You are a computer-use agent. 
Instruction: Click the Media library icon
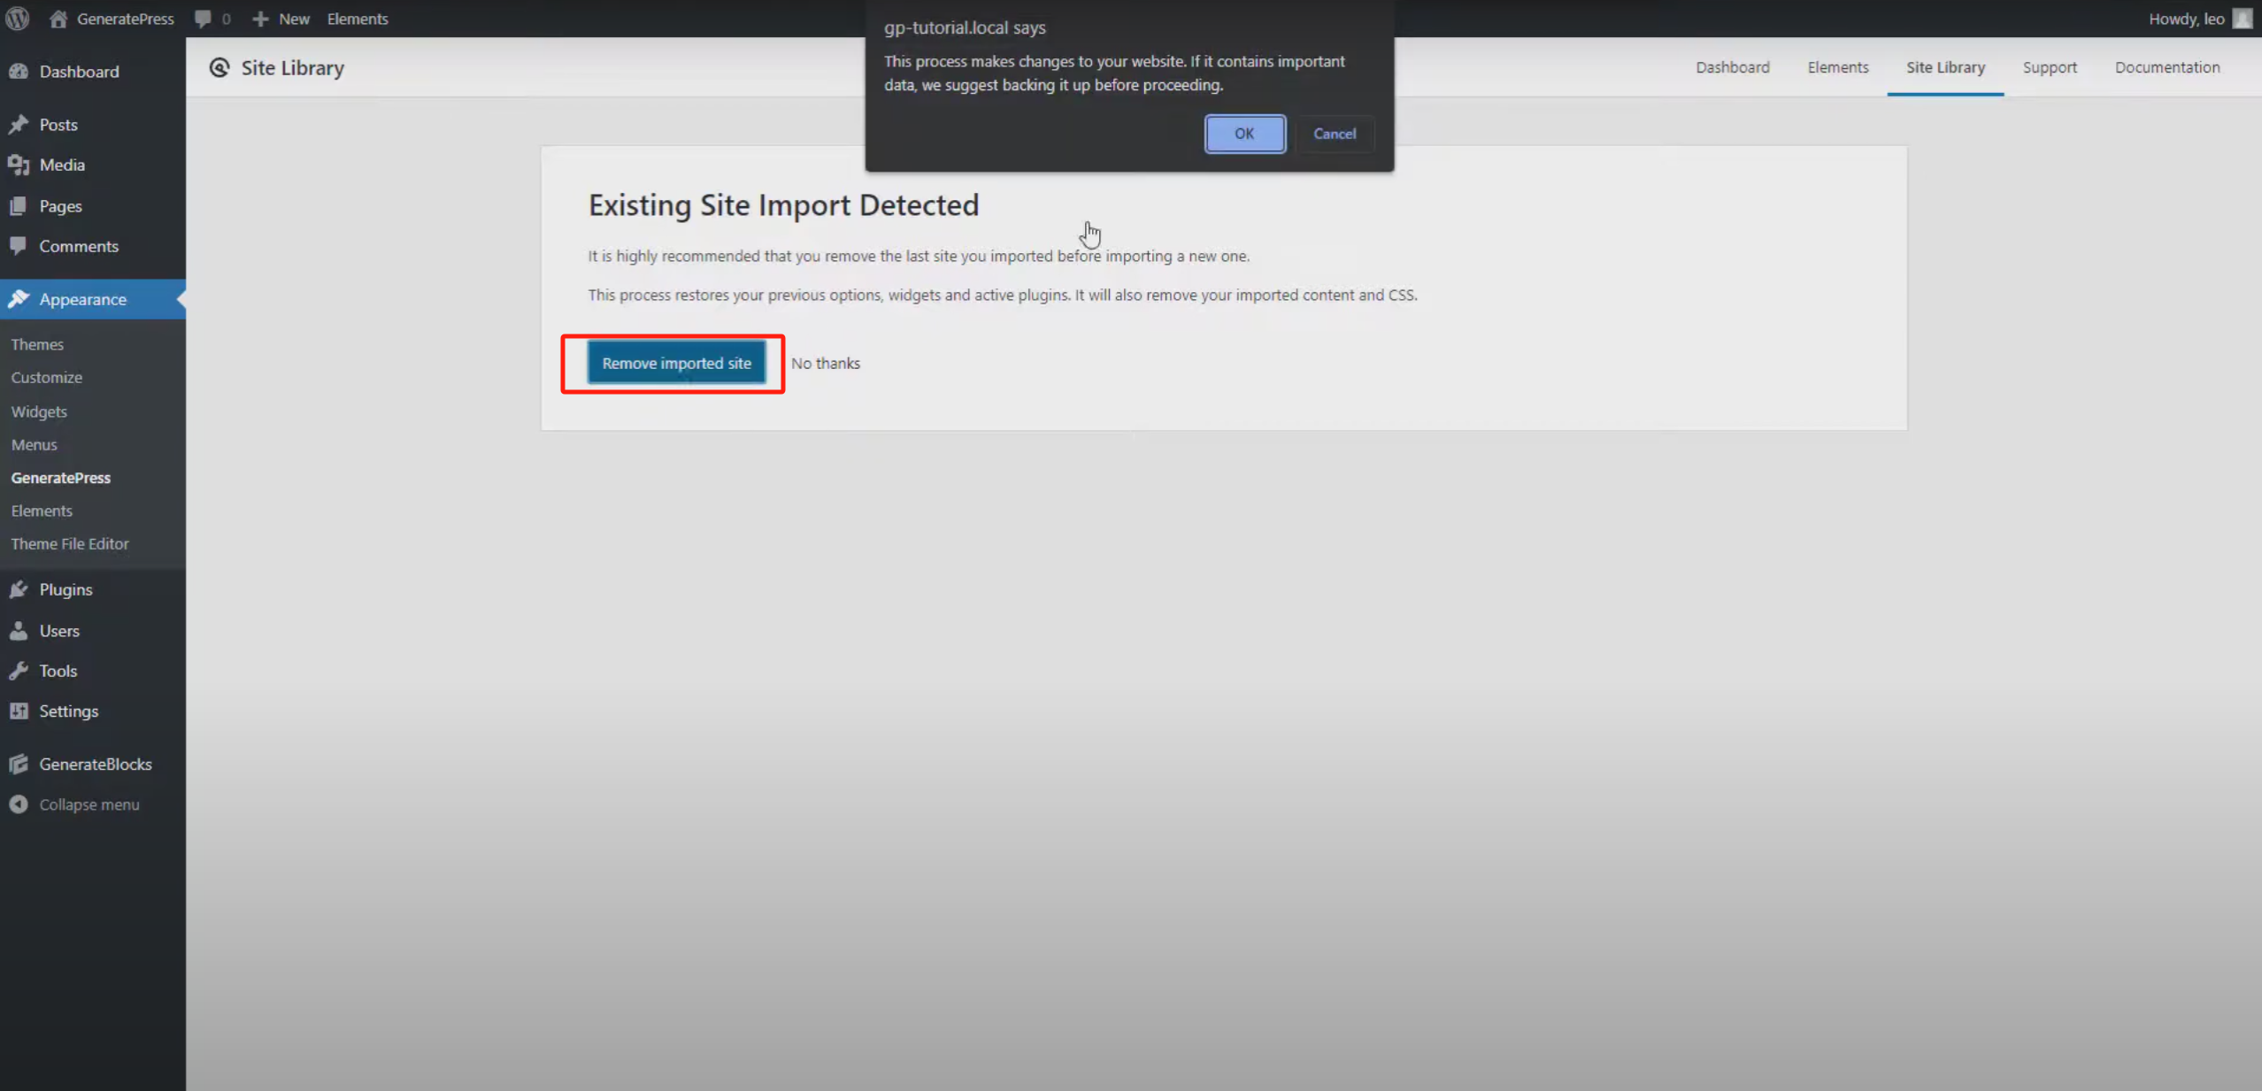point(19,165)
